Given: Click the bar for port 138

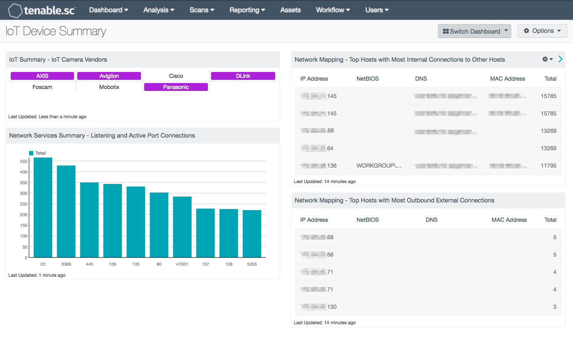Looking at the screenshot, I should (x=229, y=233).
